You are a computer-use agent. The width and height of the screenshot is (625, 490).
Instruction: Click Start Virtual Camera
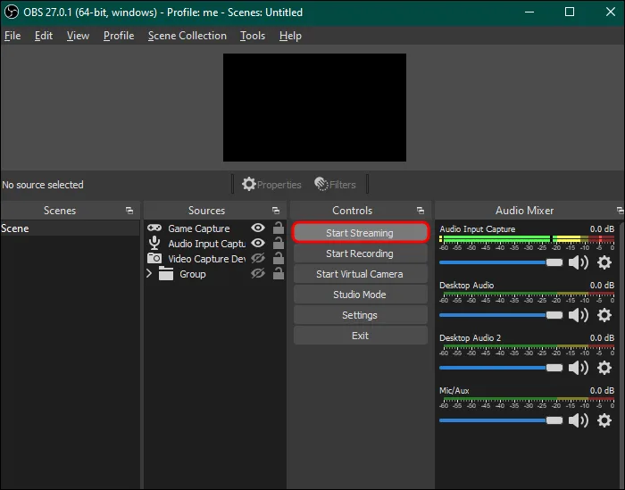tap(360, 274)
